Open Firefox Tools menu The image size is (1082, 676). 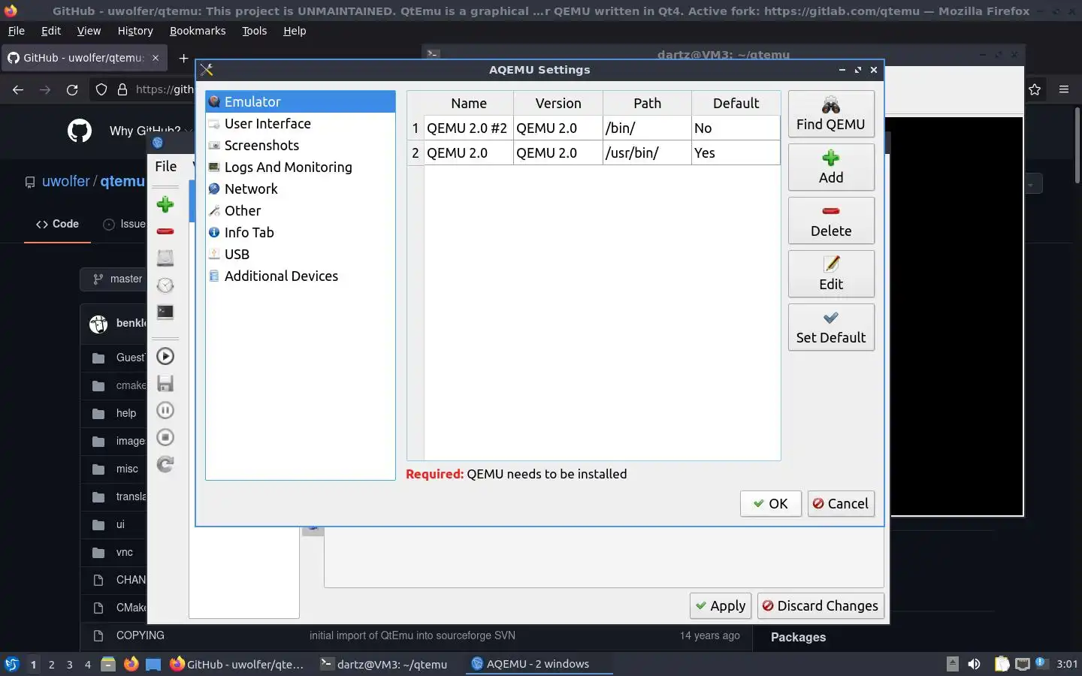coord(254,31)
